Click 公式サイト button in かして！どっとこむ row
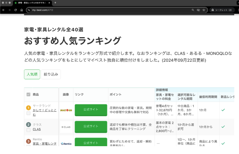 pos(91,110)
